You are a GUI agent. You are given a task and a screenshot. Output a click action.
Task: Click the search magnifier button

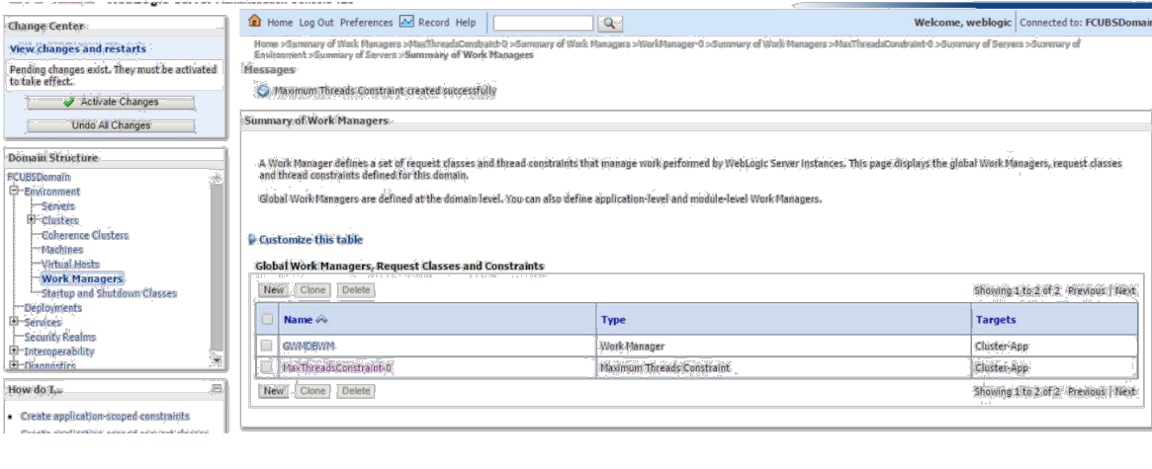[610, 23]
